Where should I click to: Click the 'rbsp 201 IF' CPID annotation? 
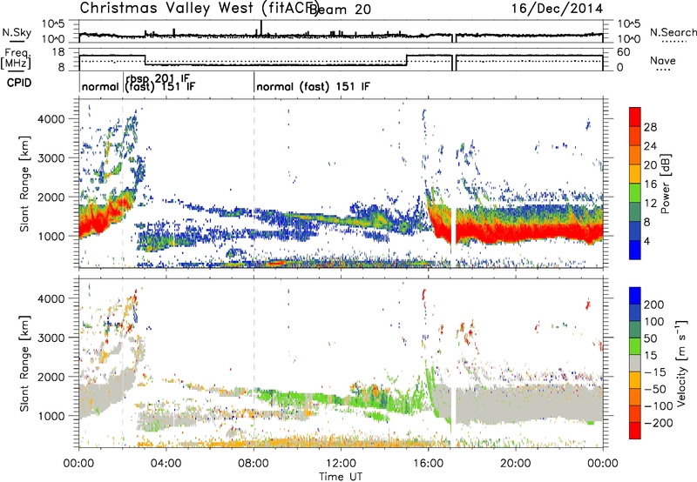tap(158, 79)
